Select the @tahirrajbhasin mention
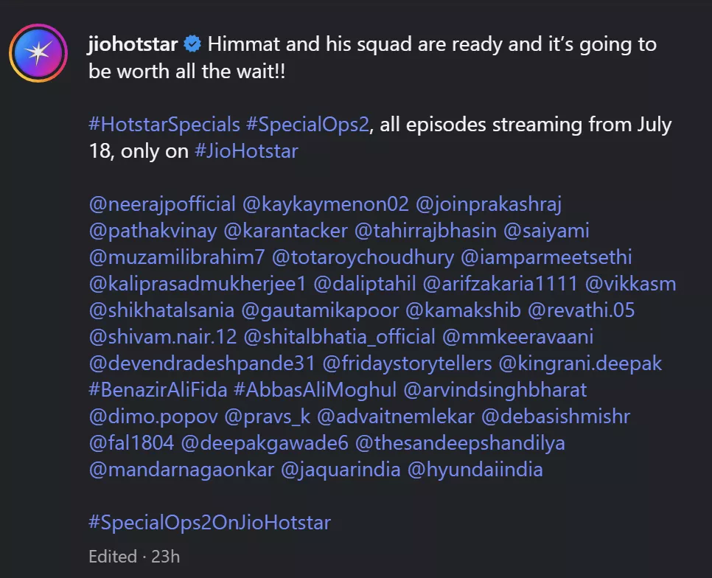Screen dimensions: 712x578 [425, 231]
